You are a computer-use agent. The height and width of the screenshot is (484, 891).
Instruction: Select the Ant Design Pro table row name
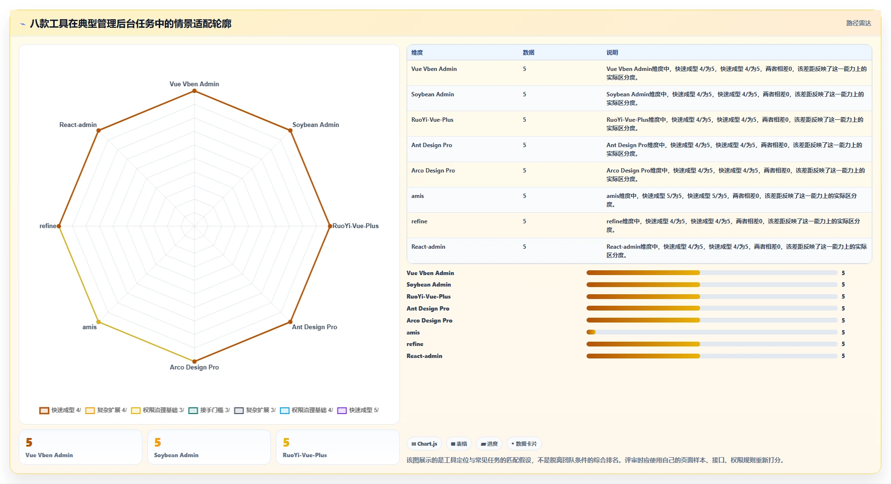pyautogui.click(x=432, y=145)
